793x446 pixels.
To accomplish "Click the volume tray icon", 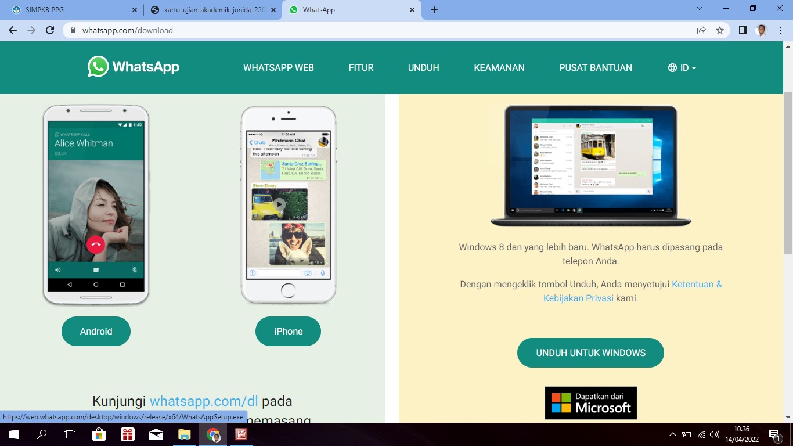I will tap(715, 434).
